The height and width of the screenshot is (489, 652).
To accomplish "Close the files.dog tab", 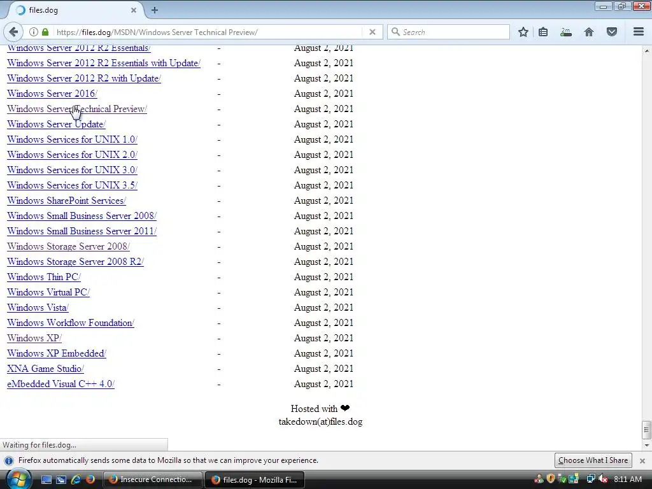I will click(134, 10).
